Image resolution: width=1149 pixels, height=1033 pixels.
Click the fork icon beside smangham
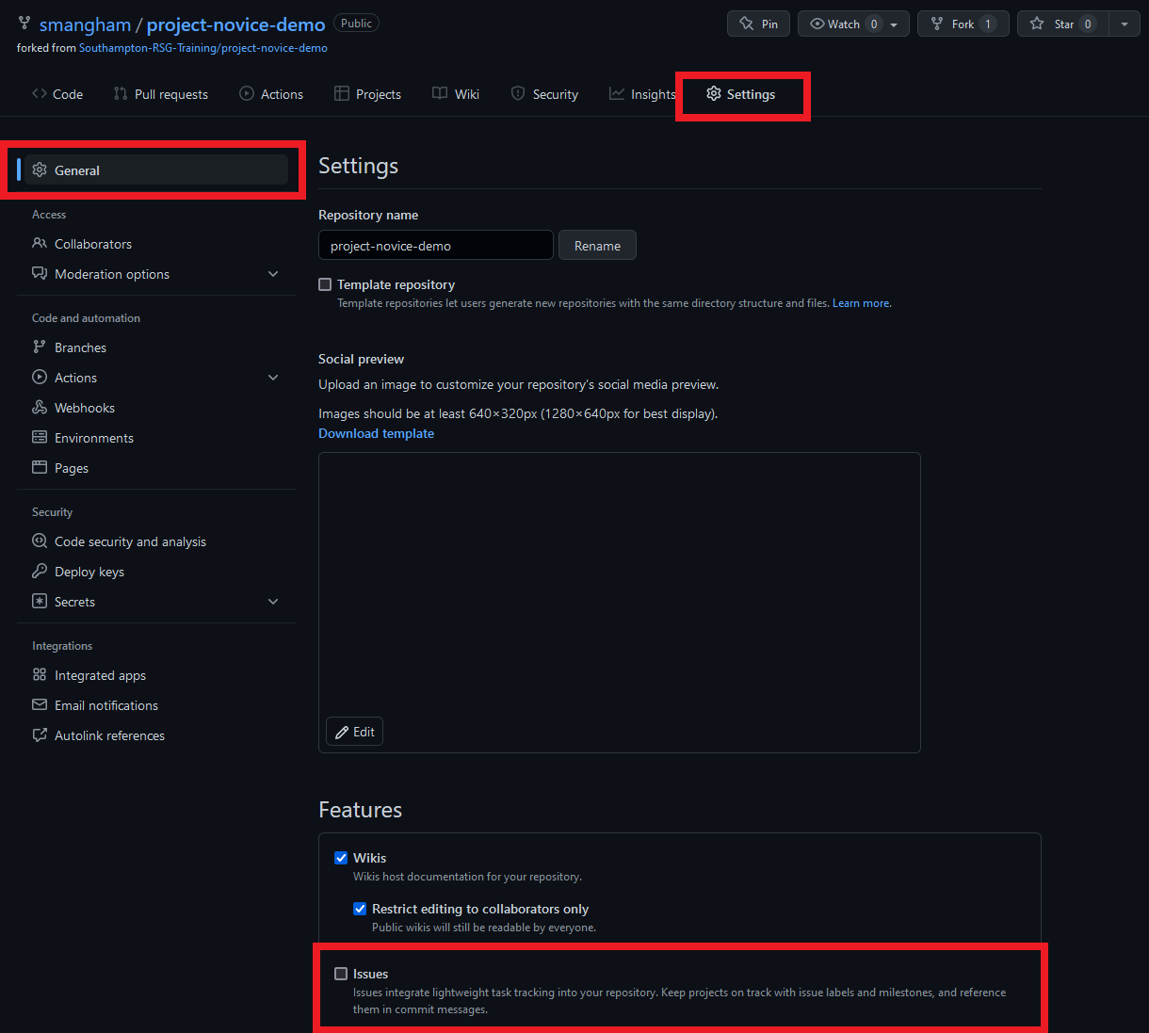[x=24, y=24]
